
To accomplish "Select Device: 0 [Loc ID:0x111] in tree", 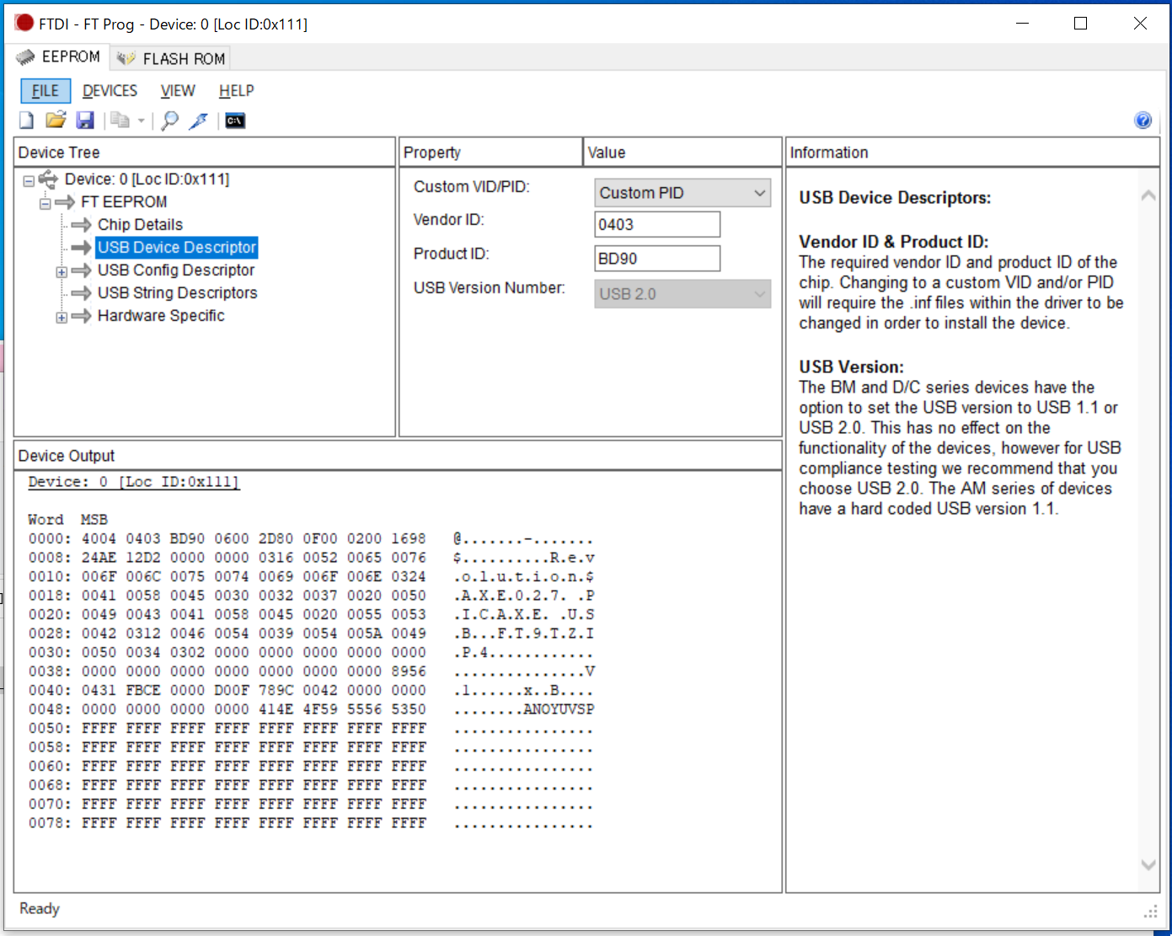I will [x=147, y=179].
